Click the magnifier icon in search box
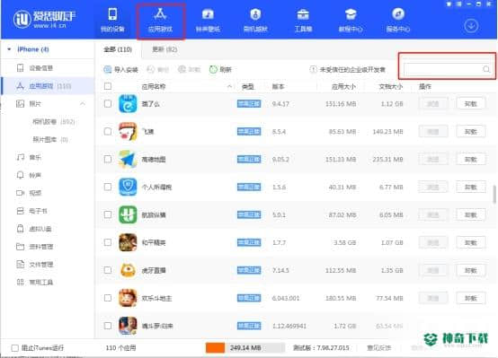 click(x=486, y=69)
